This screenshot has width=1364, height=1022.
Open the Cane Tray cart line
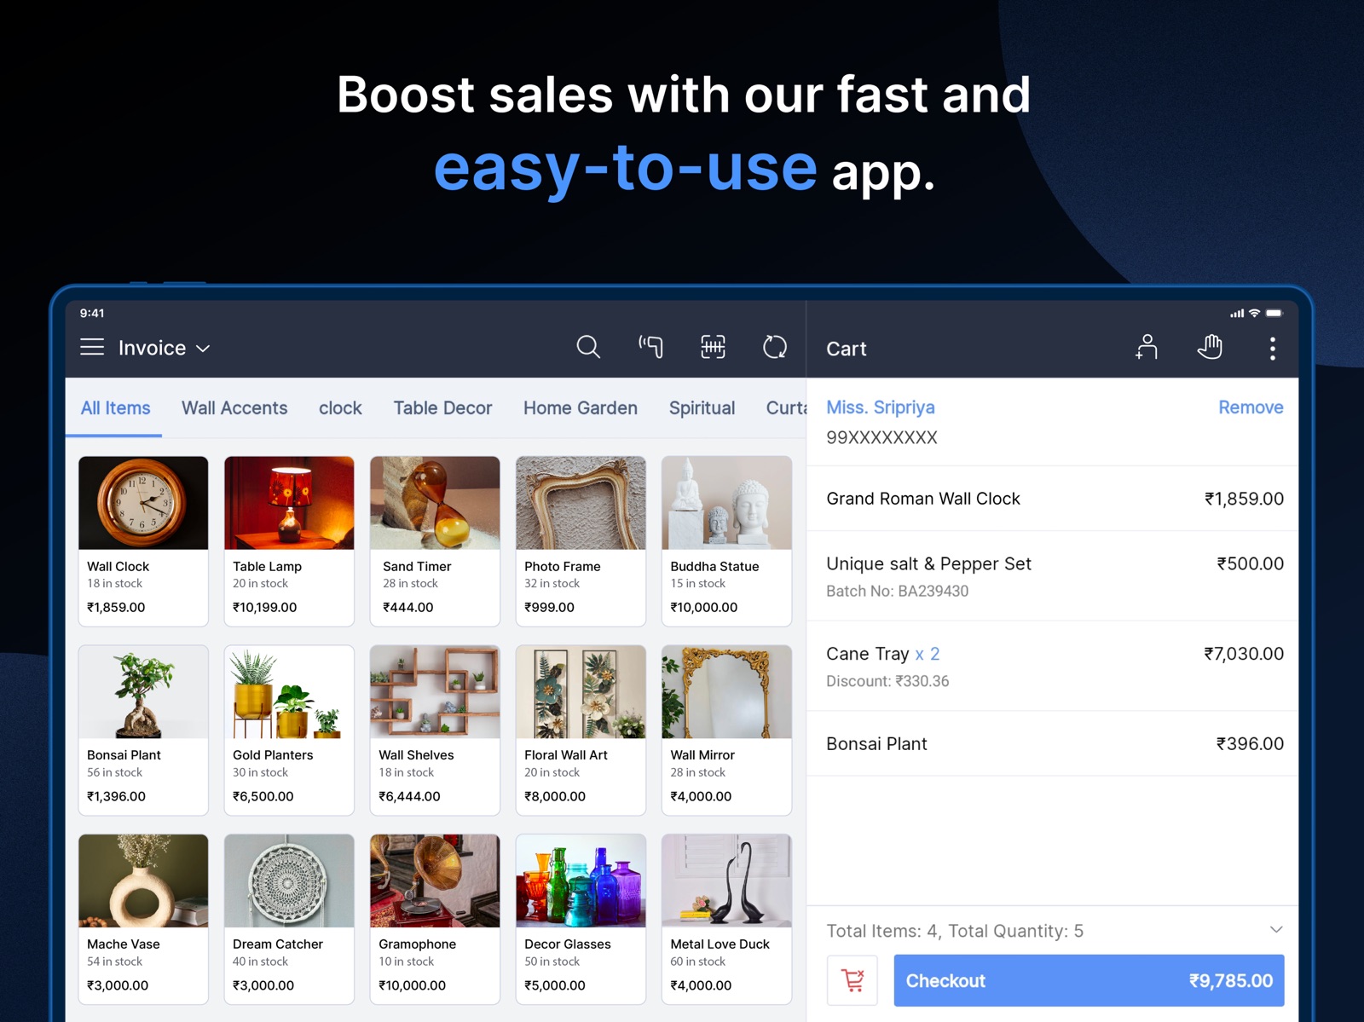(1052, 667)
